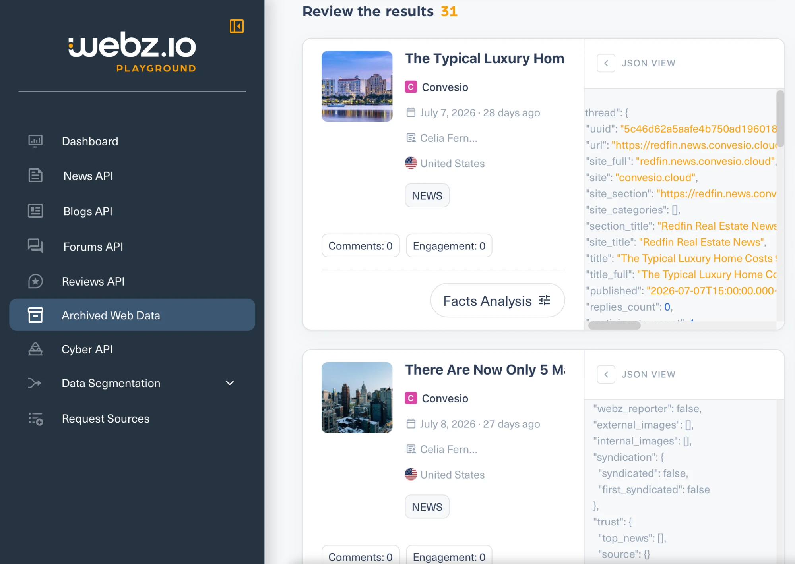The image size is (795, 564).
Task: Open Blogs API in the sidebar
Action: (88, 211)
